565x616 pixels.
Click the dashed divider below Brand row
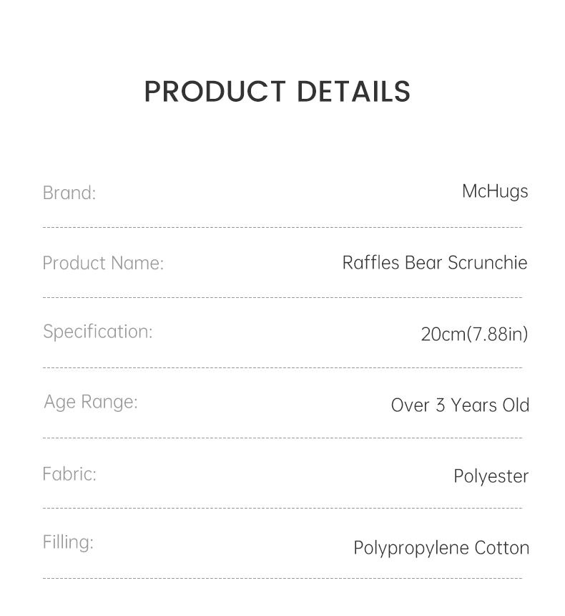click(x=282, y=228)
